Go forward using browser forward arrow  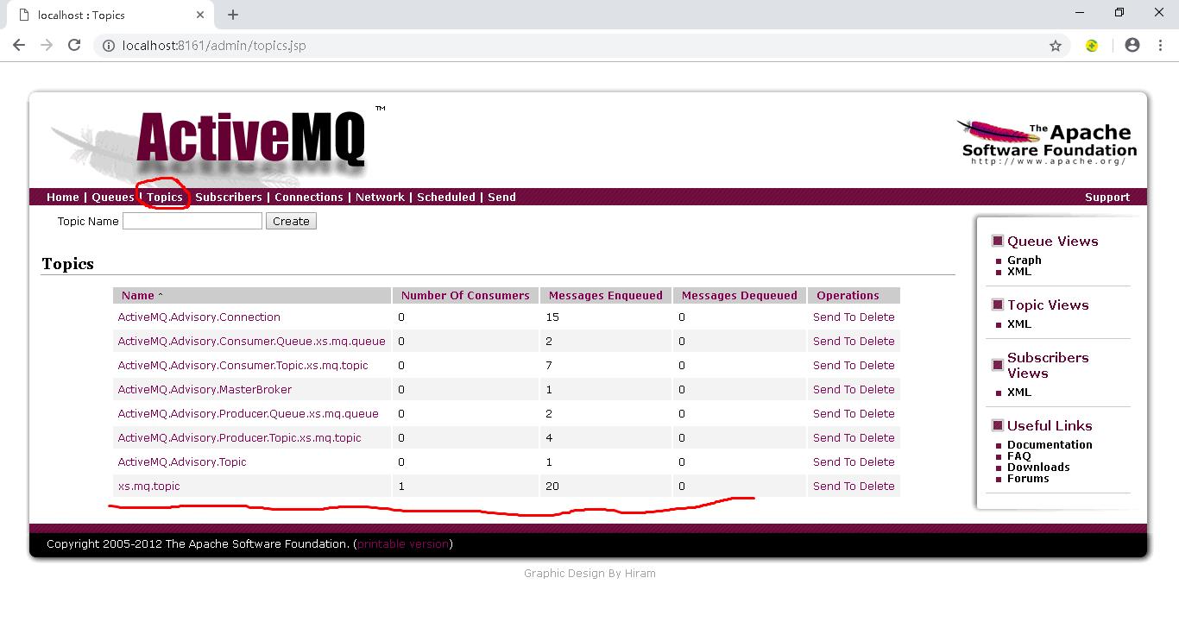pyautogui.click(x=47, y=45)
